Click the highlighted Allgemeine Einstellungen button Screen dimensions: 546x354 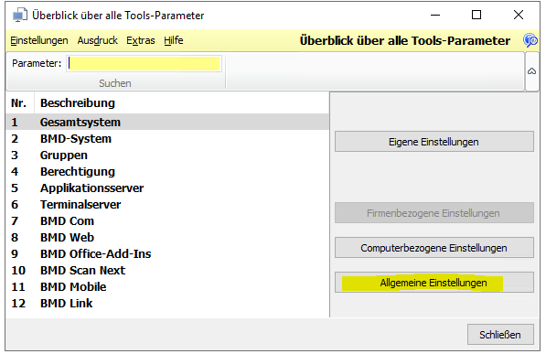pos(434,283)
